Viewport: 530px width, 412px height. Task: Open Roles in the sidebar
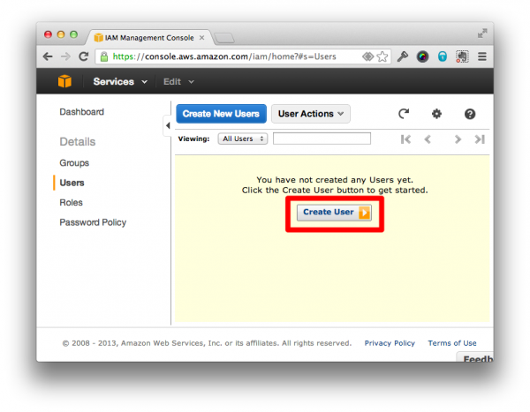pos(71,203)
